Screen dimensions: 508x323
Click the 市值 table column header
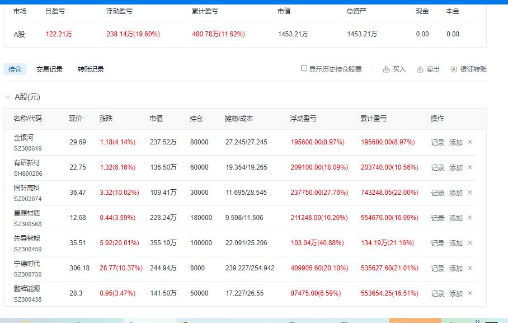[x=156, y=119]
